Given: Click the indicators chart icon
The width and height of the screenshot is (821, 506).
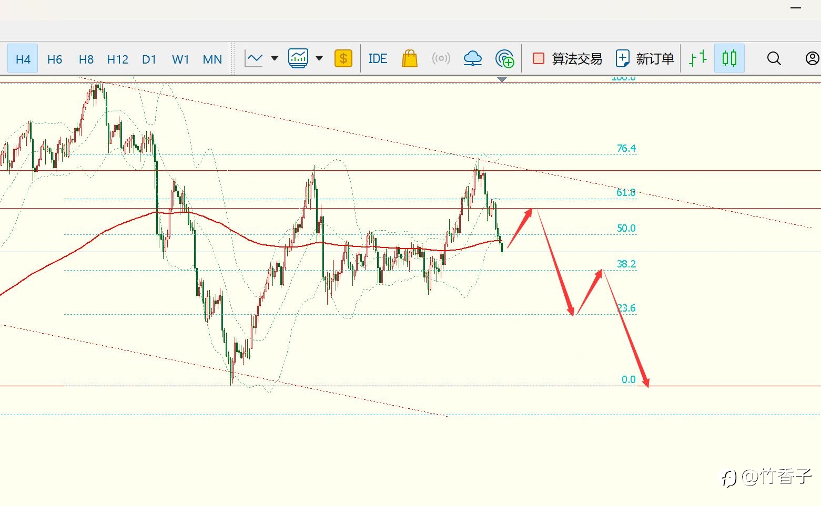Looking at the screenshot, I should tap(298, 58).
